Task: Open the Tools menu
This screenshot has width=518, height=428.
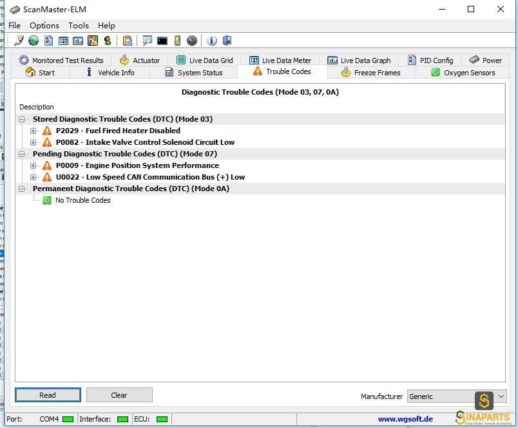Action: click(79, 25)
